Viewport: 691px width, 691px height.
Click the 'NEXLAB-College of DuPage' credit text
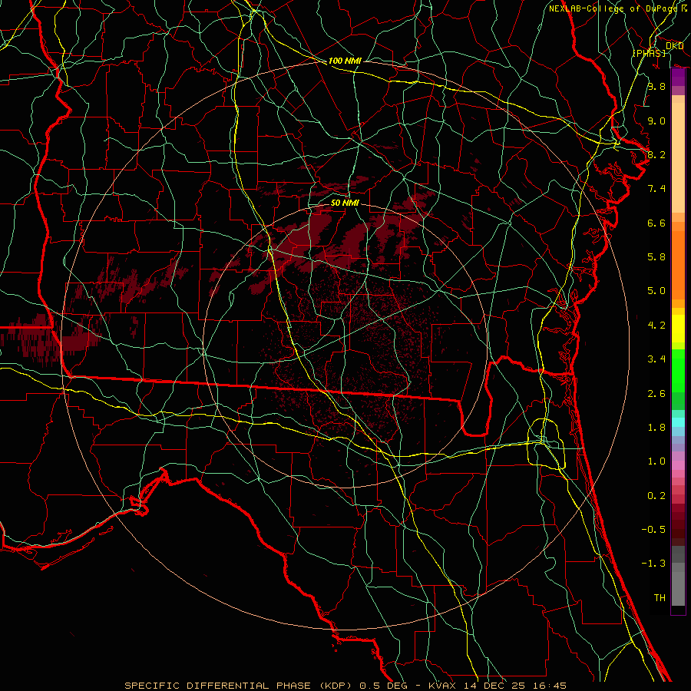click(x=613, y=8)
